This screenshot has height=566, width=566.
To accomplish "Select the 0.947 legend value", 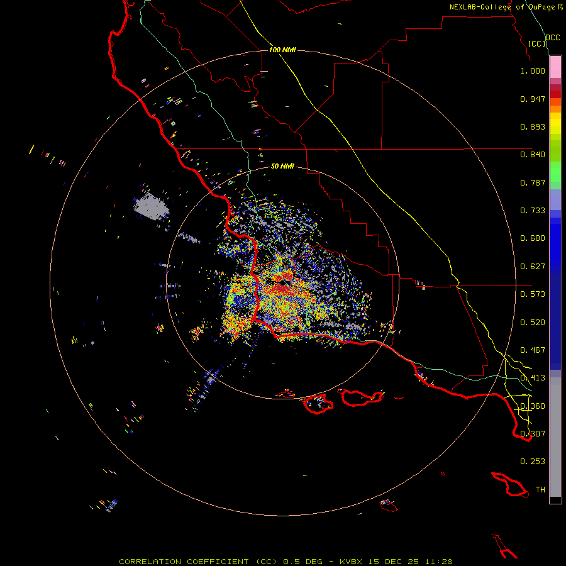I will pos(533,99).
